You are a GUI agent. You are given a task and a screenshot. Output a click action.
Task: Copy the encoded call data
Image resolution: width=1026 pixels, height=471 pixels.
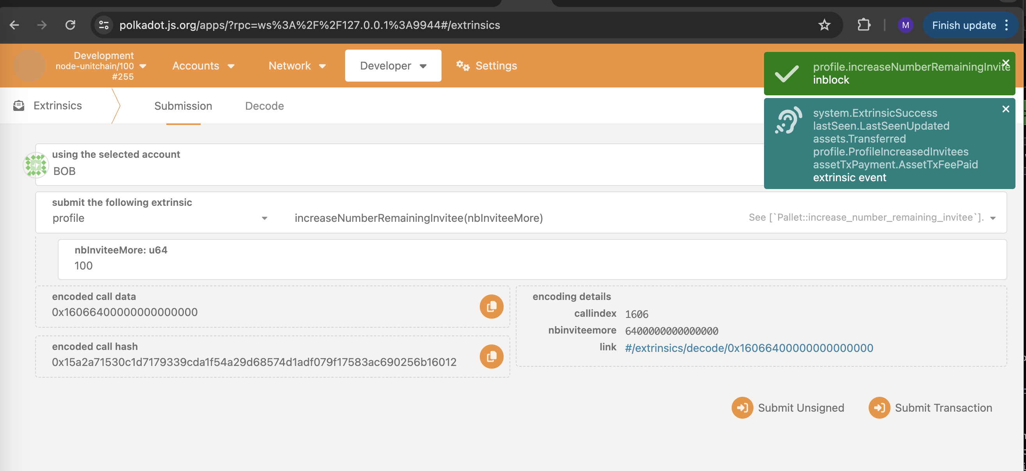[491, 307]
